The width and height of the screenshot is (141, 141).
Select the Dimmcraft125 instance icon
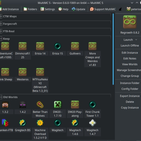[23, 46]
